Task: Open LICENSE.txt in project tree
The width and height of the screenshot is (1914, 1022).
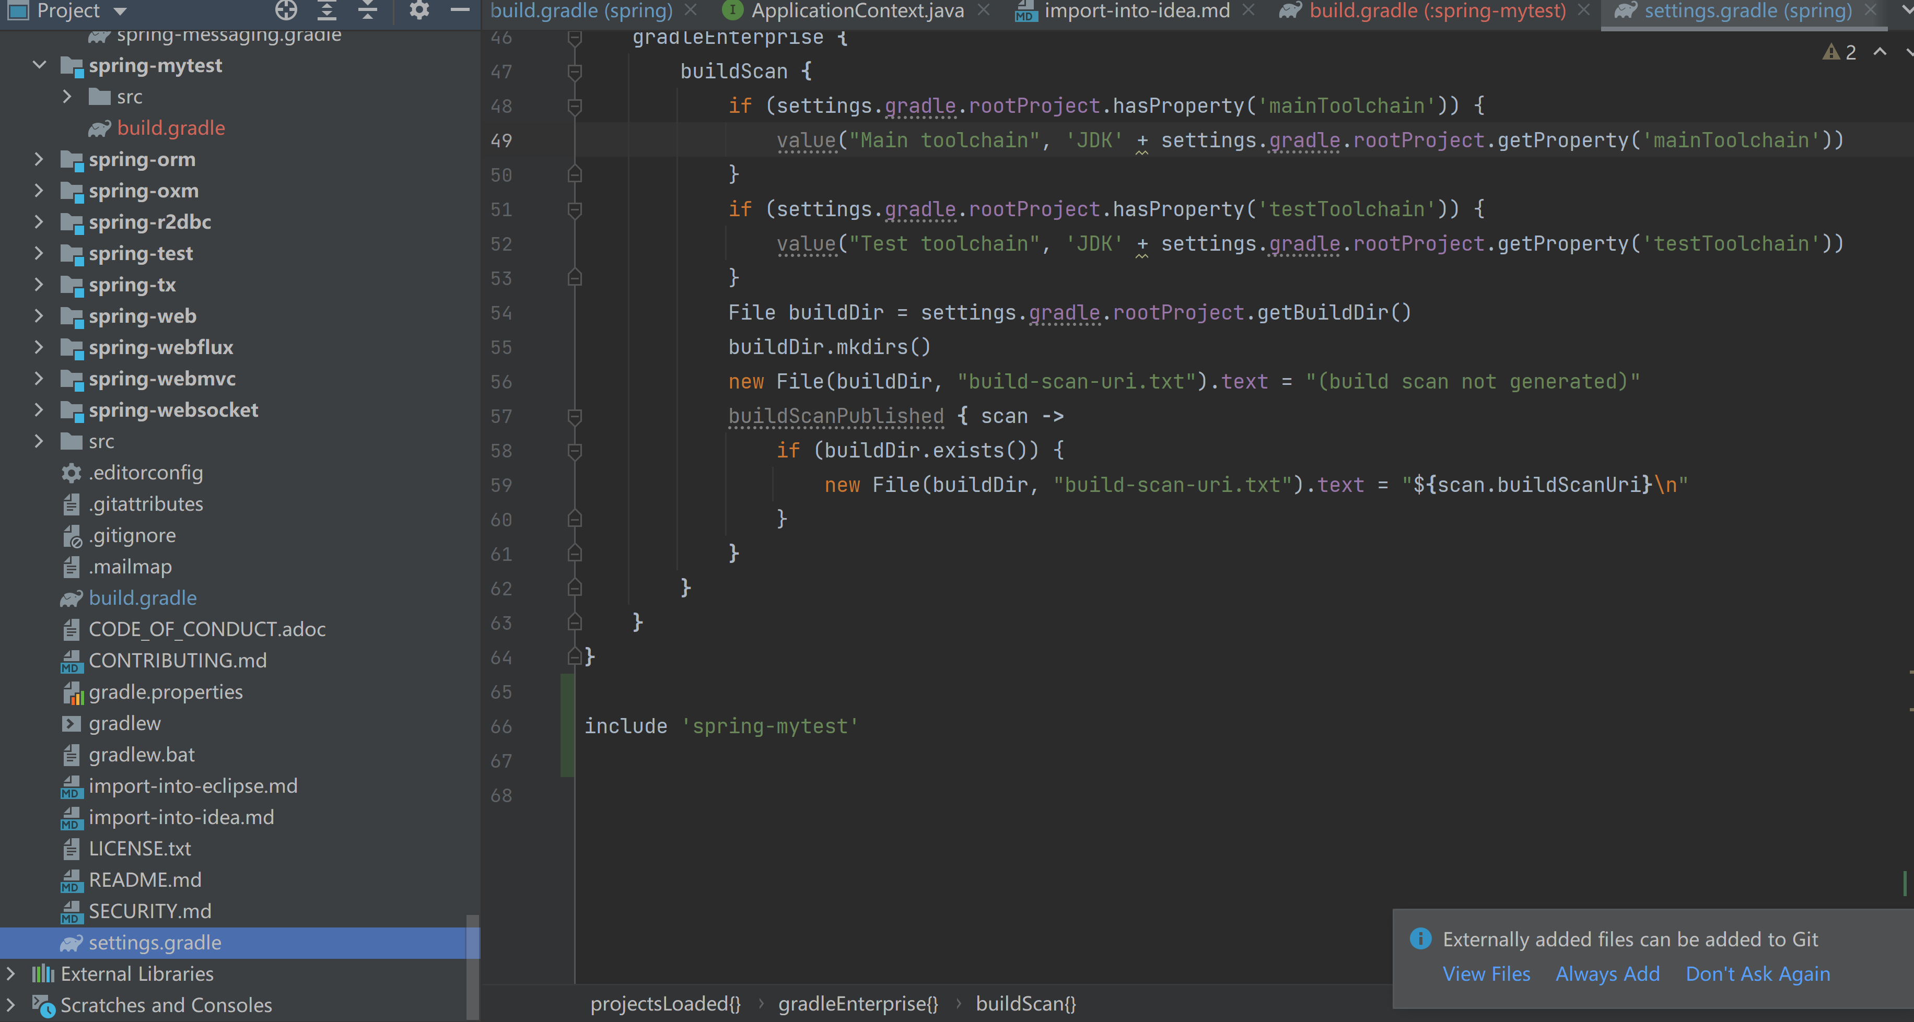Action: click(x=139, y=848)
